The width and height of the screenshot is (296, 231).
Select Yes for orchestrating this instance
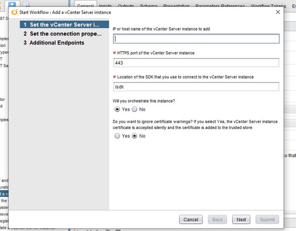(117, 109)
